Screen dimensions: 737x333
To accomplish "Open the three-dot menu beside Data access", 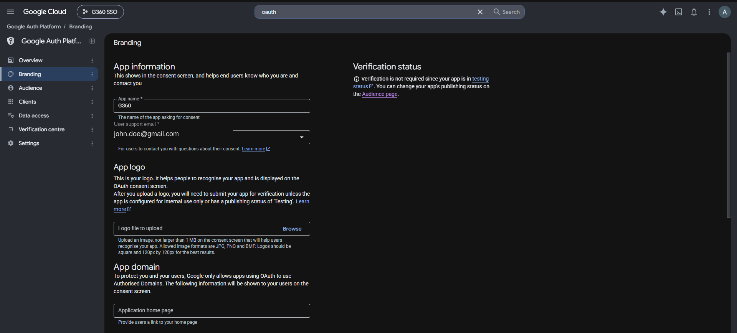I will (x=92, y=116).
